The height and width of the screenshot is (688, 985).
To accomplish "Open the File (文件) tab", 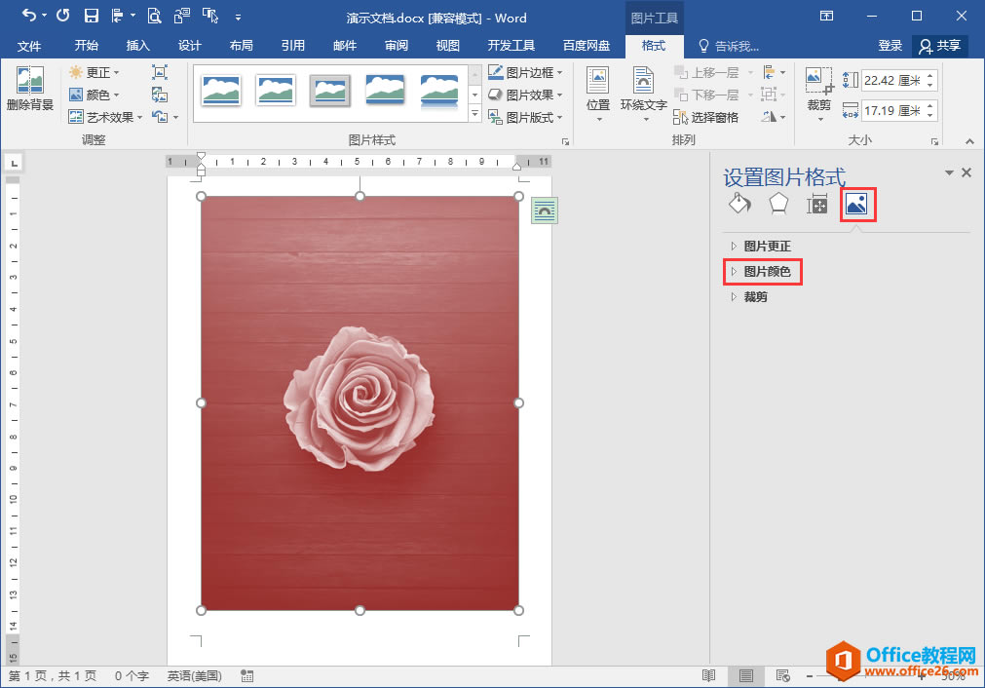I will click(x=29, y=45).
